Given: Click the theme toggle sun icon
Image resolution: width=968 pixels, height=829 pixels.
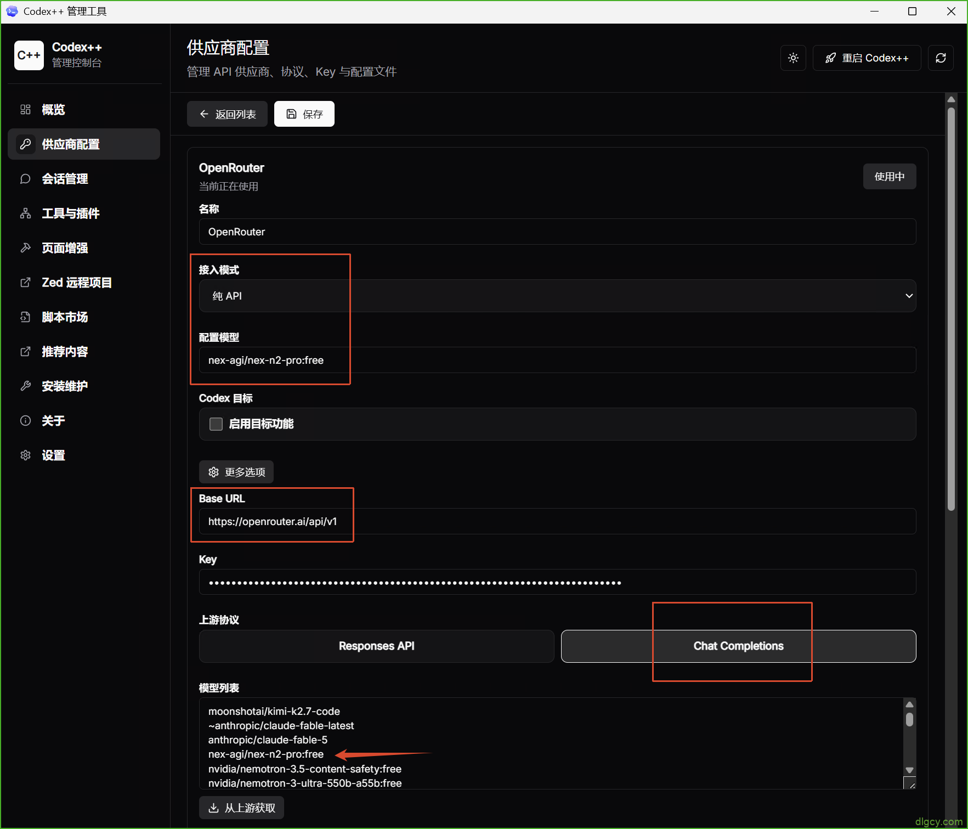Looking at the screenshot, I should click(793, 58).
